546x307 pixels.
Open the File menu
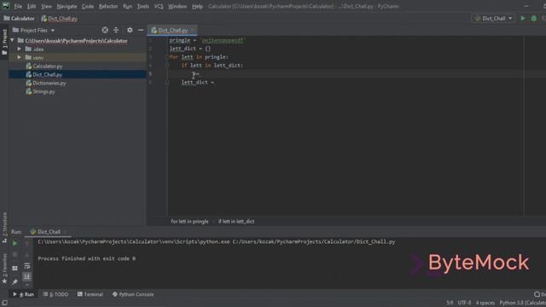[18, 6]
